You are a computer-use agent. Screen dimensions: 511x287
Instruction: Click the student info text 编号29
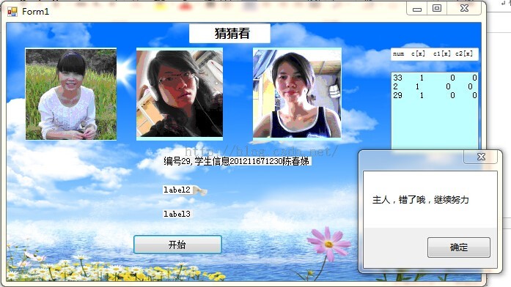click(x=237, y=161)
